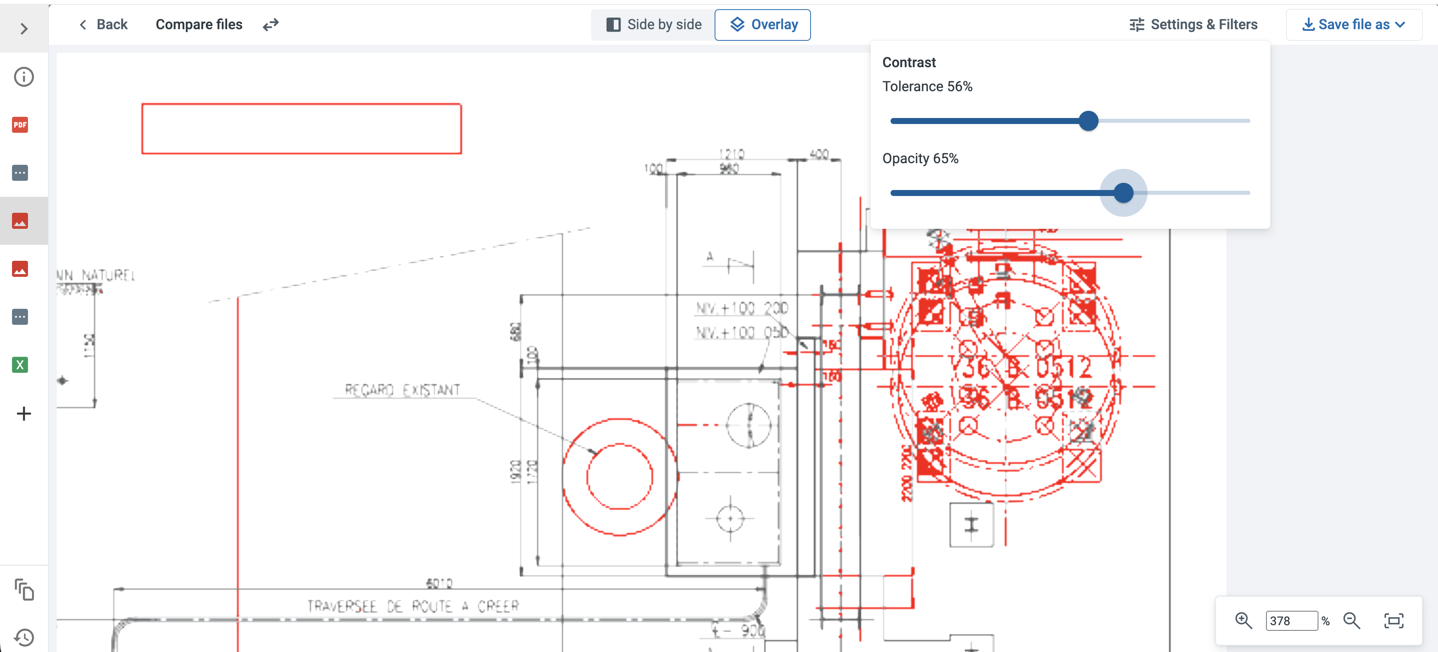Adjust the Tolerance slider handle

coord(1088,120)
